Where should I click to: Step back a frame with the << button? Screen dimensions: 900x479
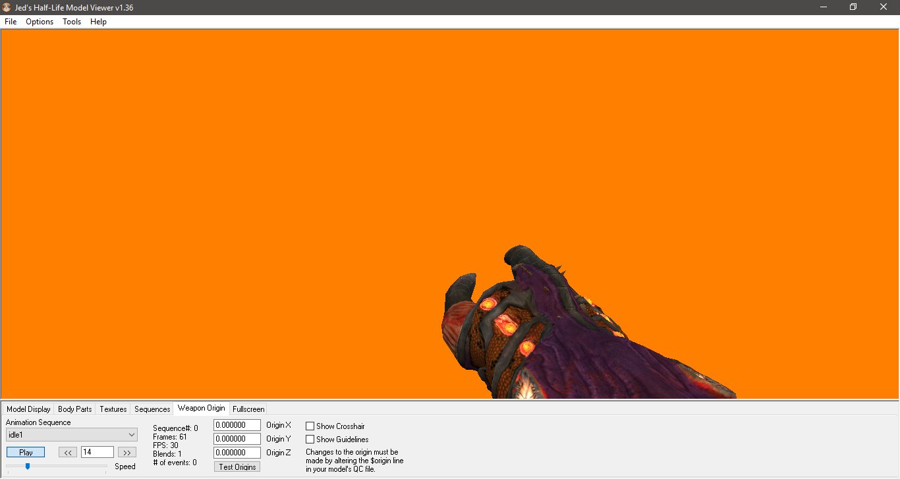click(x=67, y=451)
